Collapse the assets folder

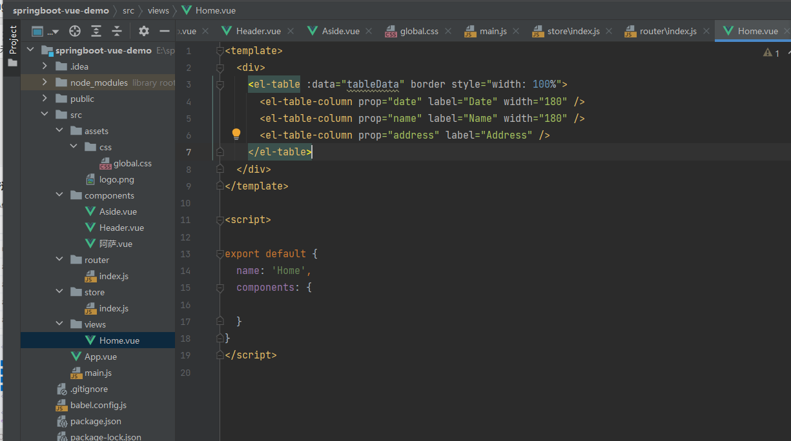(59, 131)
